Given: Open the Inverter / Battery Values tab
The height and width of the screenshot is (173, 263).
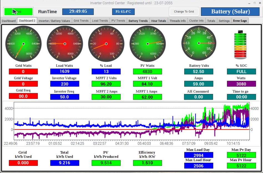Looking at the screenshot, I should tap(54, 21).
